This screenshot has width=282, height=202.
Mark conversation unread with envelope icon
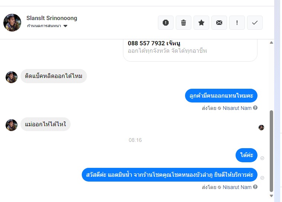[x=219, y=23]
